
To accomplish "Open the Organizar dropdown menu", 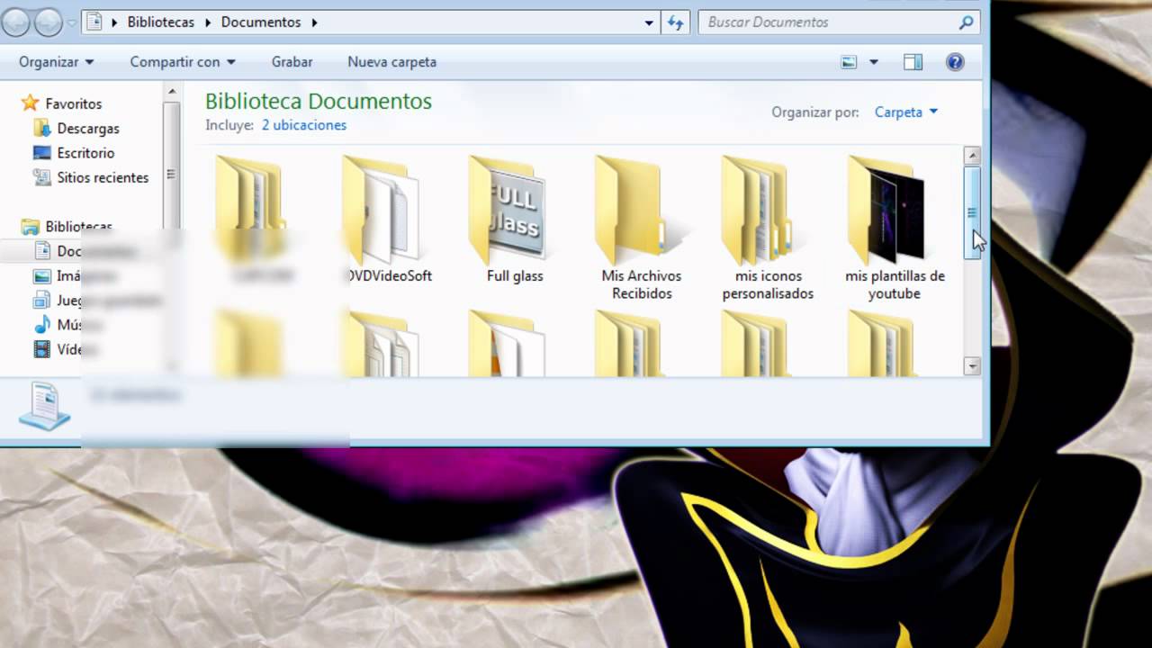I will click(56, 62).
